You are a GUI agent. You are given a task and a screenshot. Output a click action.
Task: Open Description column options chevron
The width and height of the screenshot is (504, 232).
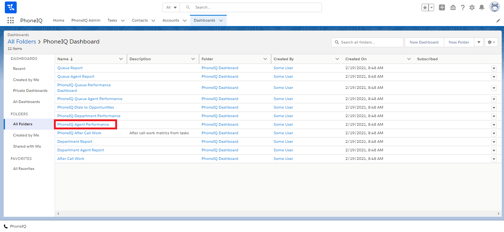193,59
